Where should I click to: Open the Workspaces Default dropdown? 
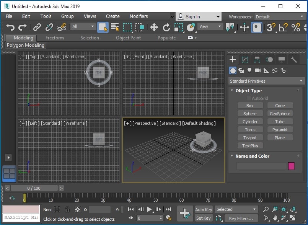tap(280, 17)
